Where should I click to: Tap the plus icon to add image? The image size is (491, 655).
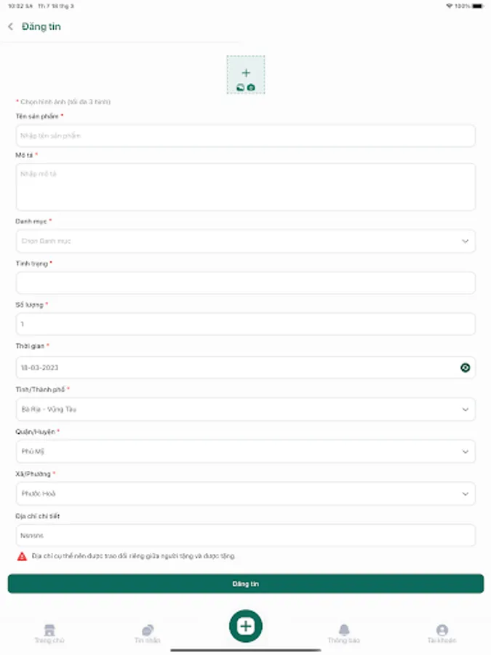pyautogui.click(x=246, y=73)
